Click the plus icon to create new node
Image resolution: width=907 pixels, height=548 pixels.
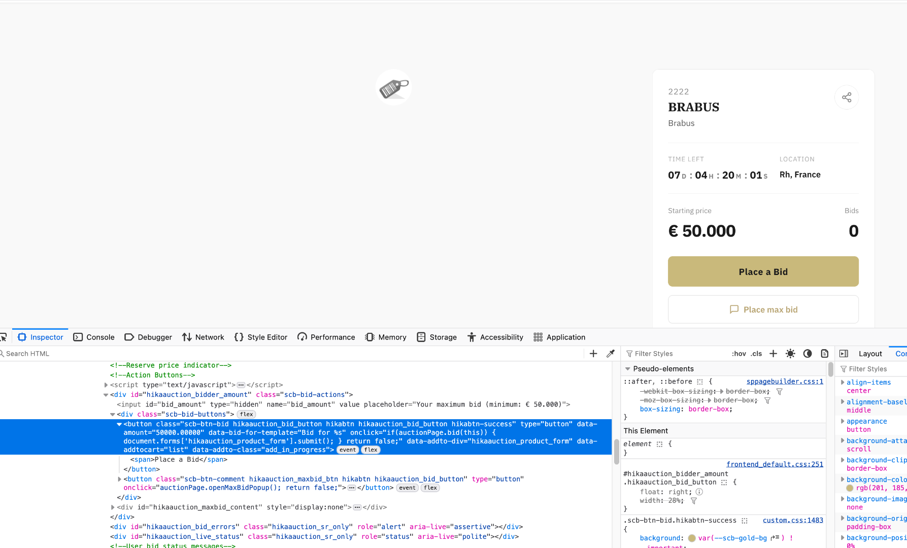(x=593, y=354)
